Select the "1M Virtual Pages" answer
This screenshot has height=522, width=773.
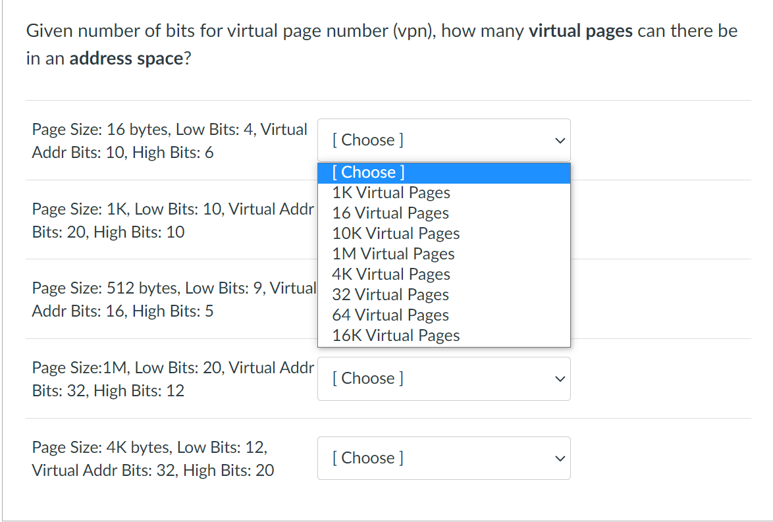[x=393, y=253]
